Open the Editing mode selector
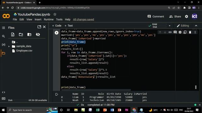The height and width of the screenshot is (113, 202). pyautogui.click(x=183, y=26)
